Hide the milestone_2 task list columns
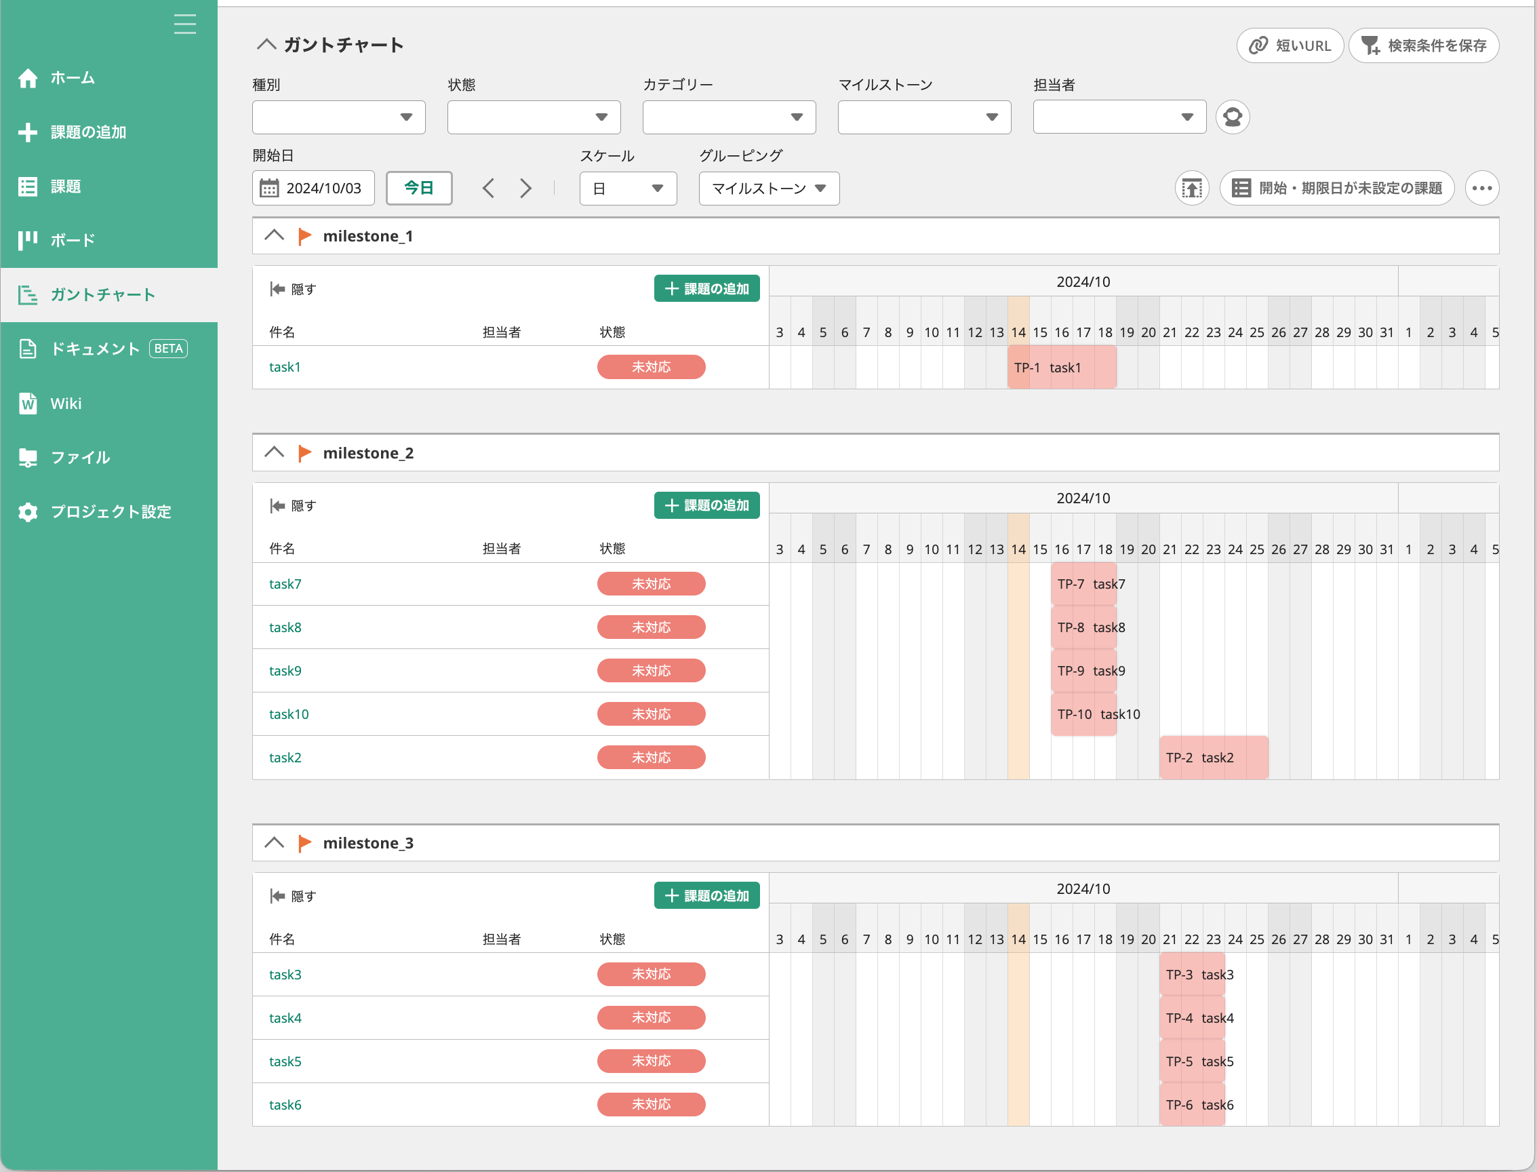Image resolution: width=1537 pixels, height=1172 pixels. (x=293, y=506)
